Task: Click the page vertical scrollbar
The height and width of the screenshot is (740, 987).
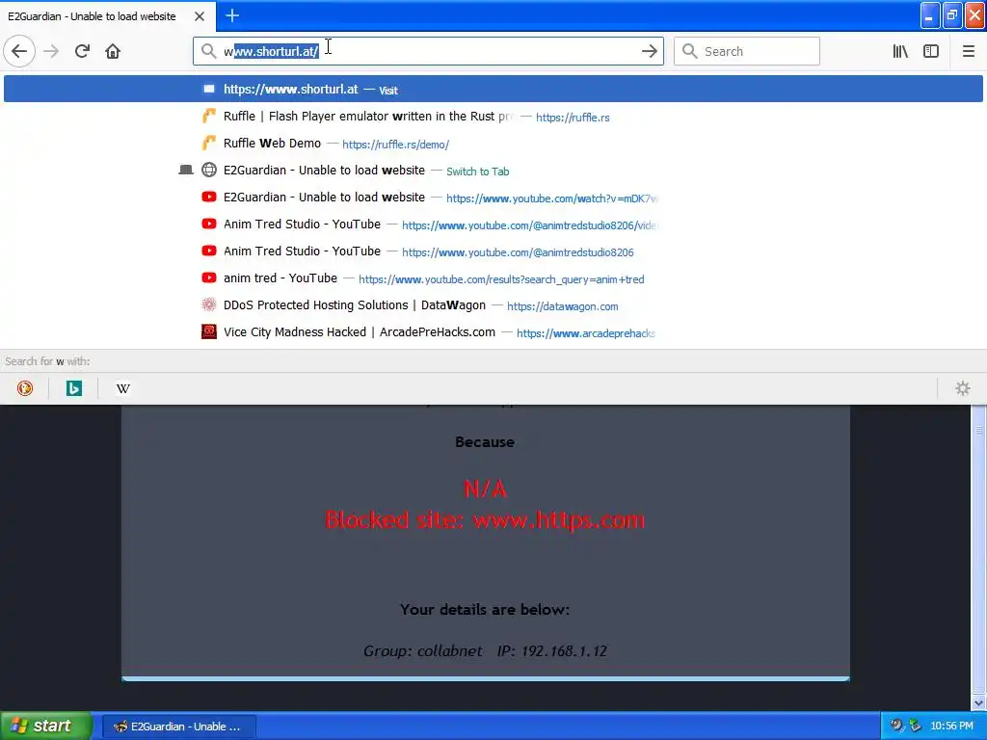Action: [x=978, y=548]
